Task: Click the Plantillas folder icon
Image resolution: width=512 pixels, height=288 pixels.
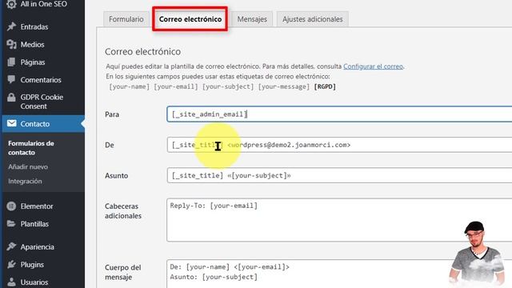Action: (x=11, y=224)
